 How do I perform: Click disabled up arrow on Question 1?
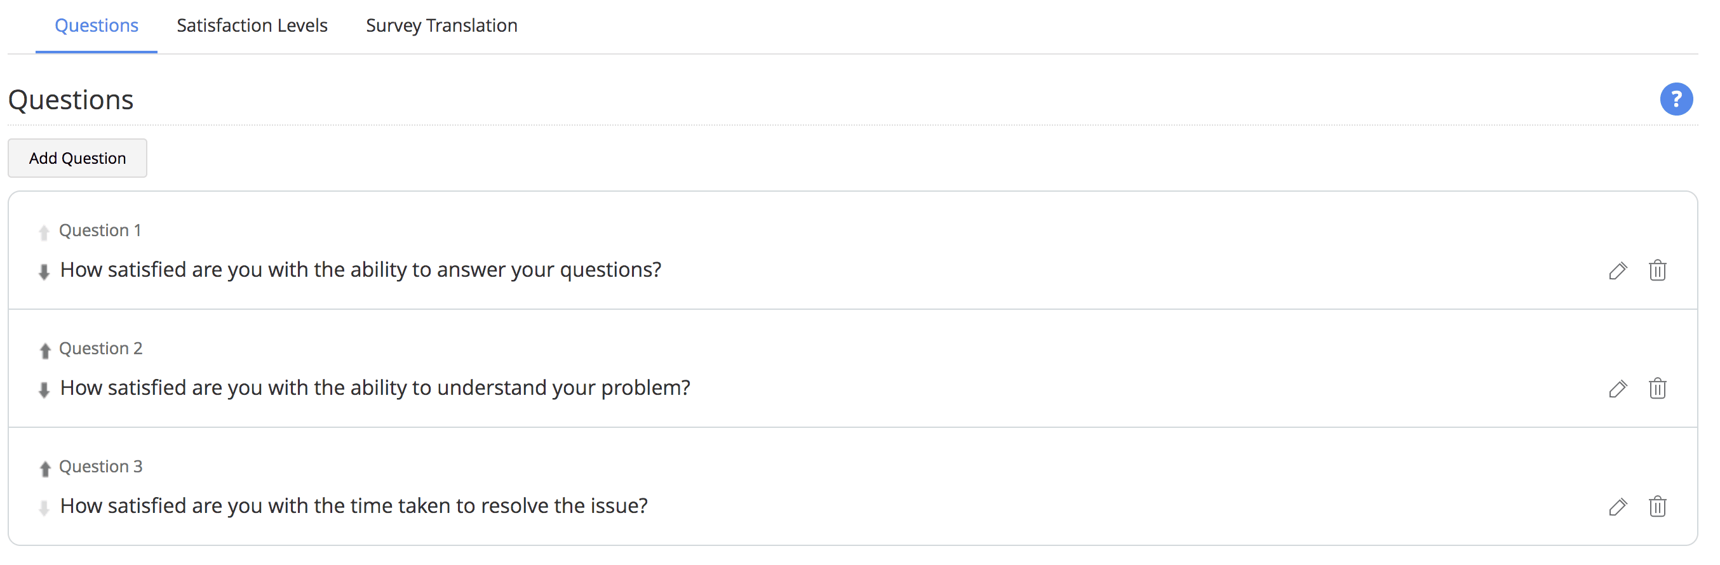(44, 232)
